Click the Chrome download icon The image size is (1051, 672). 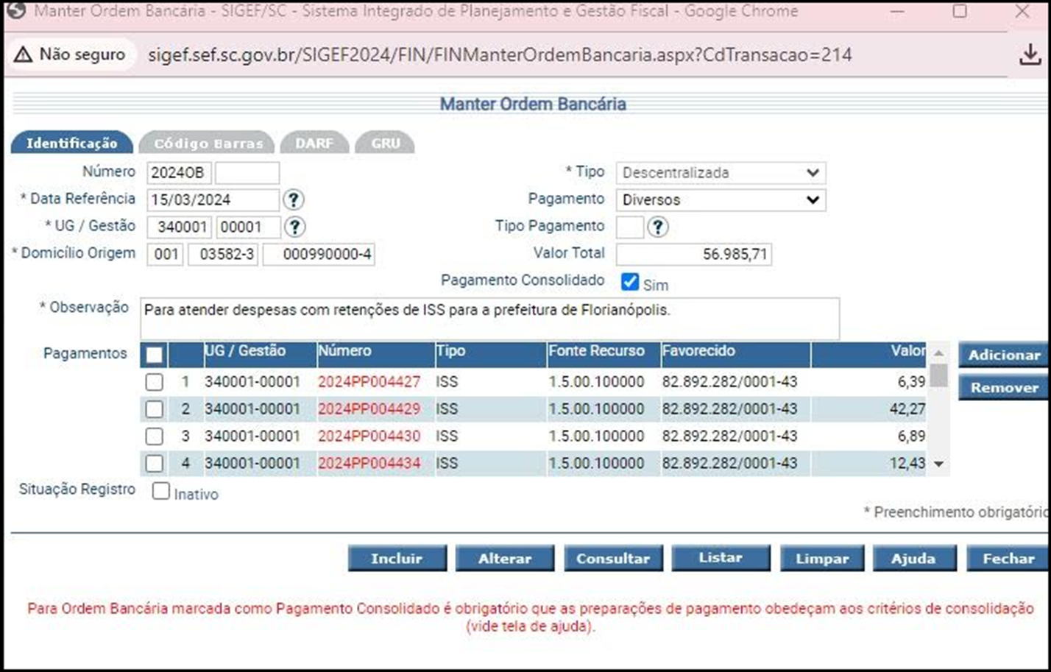pyautogui.click(x=1030, y=54)
